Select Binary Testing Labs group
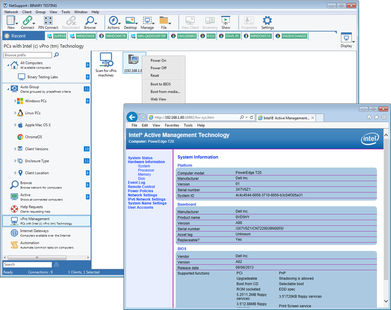Screen dimensions: 391x310 [42, 77]
